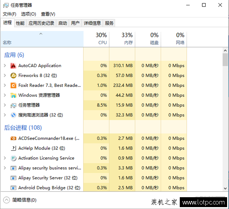Select the 'Windows 资源管理器' name text
Image resolution: width=229 pixels, height=209 pixels.
(x=39, y=95)
